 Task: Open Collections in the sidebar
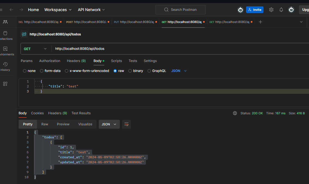tap(6, 36)
